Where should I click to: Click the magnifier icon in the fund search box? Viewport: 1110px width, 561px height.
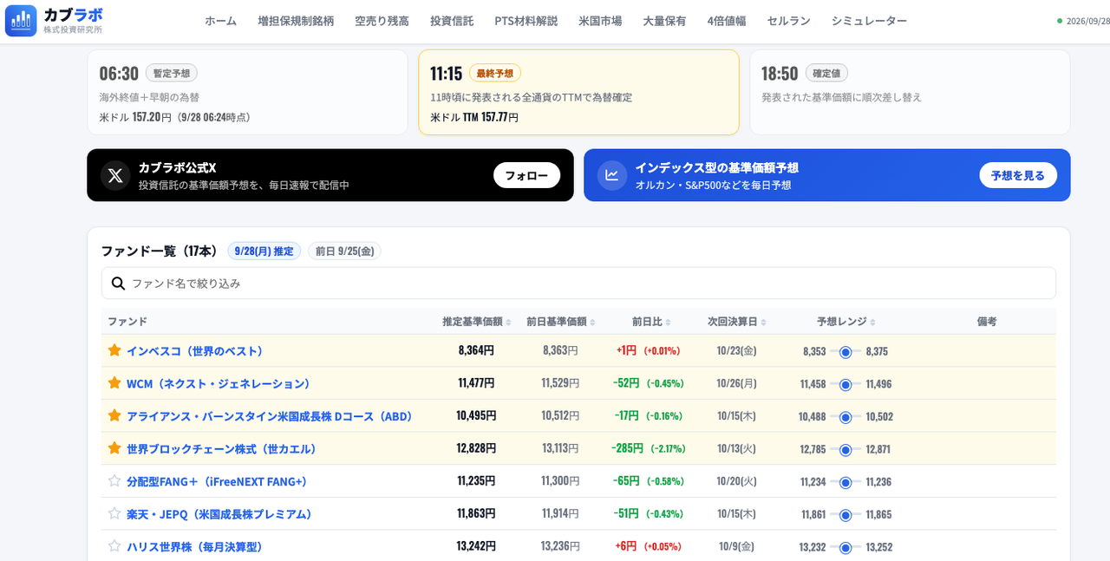pyautogui.click(x=118, y=284)
